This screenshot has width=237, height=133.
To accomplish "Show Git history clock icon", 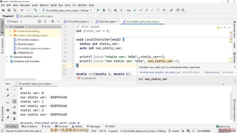I will pos(158,10).
